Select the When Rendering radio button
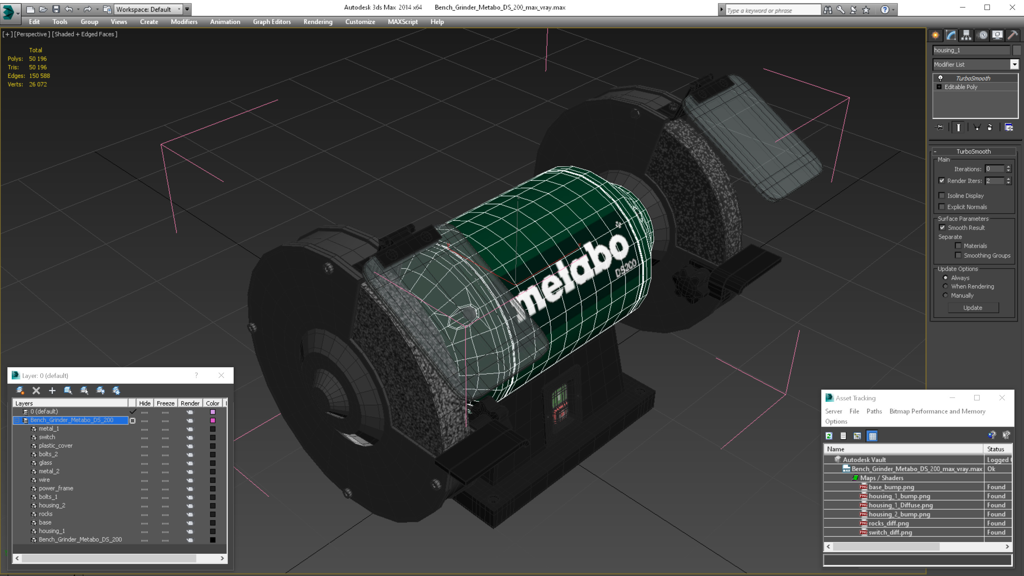The image size is (1024, 576). pos(945,287)
